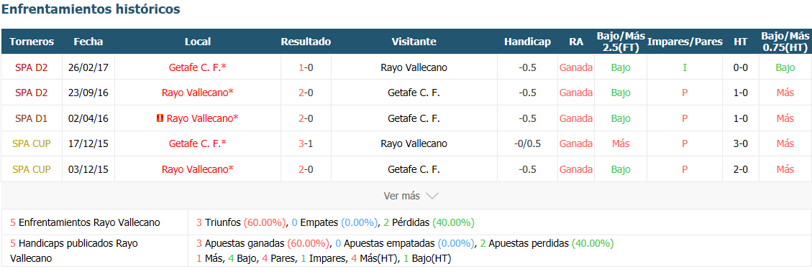Click the 3-0 half-time score

(741, 143)
